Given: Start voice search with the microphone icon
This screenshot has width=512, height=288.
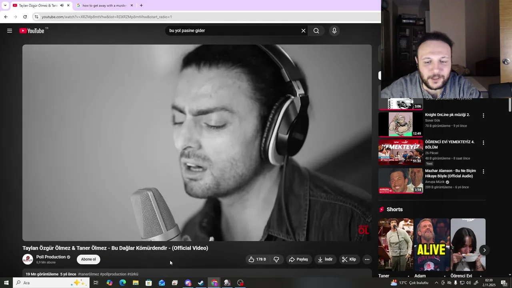Looking at the screenshot, I should tap(334, 31).
